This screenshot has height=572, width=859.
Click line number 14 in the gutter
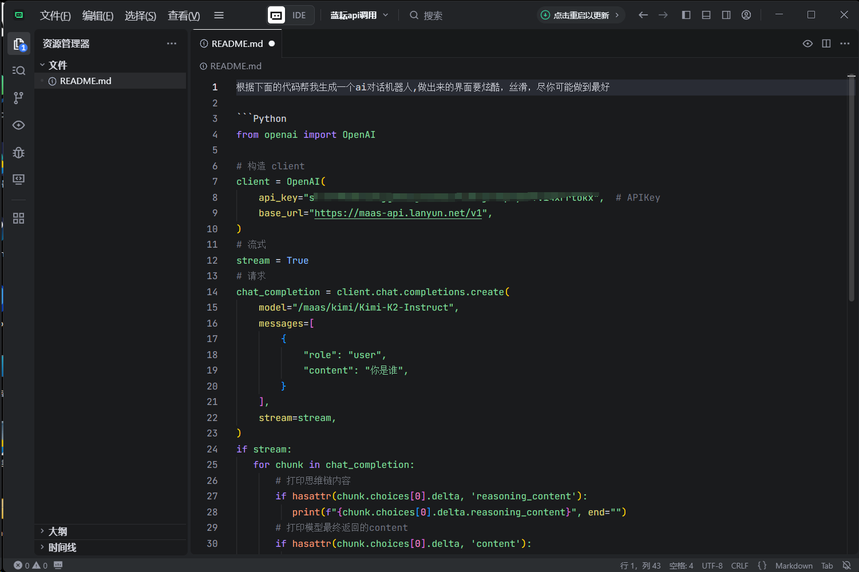(212, 292)
